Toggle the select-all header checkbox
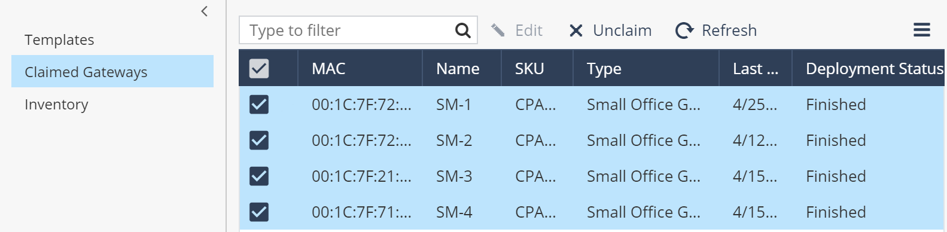 click(259, 69)
